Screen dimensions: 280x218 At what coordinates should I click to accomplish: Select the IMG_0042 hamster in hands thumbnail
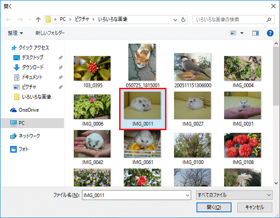pos(92,144)
